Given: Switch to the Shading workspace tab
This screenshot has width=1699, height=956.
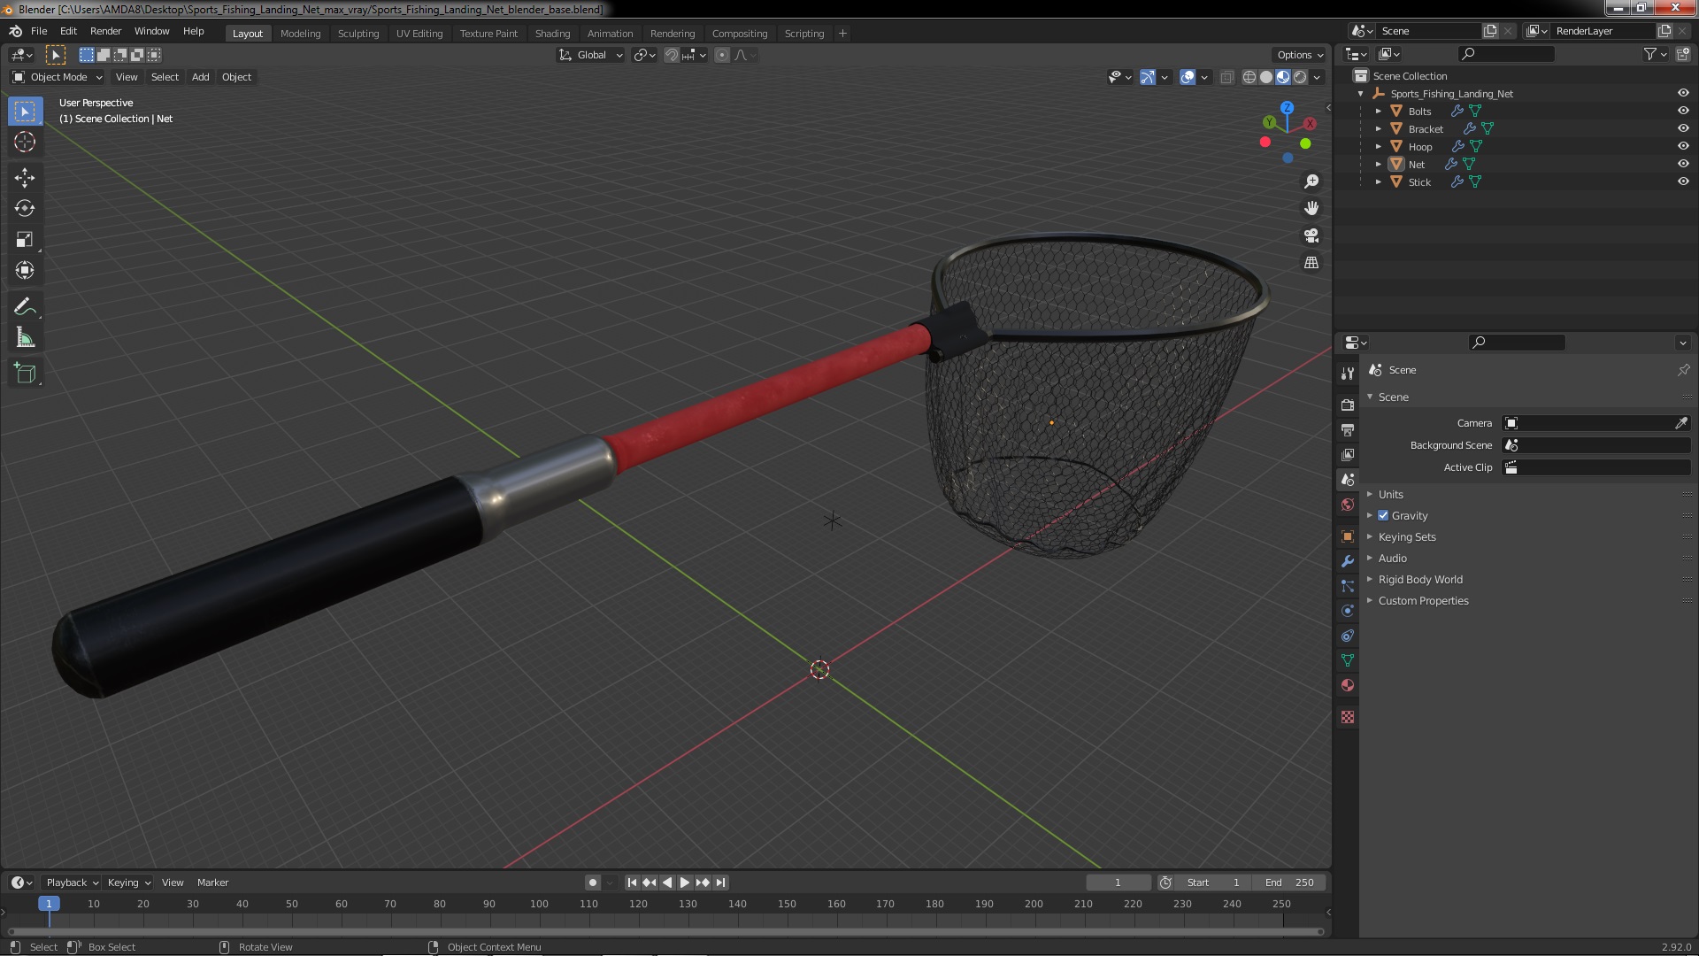Looking at the screenshot, I should pyautogui.click(x=552, y=34).
